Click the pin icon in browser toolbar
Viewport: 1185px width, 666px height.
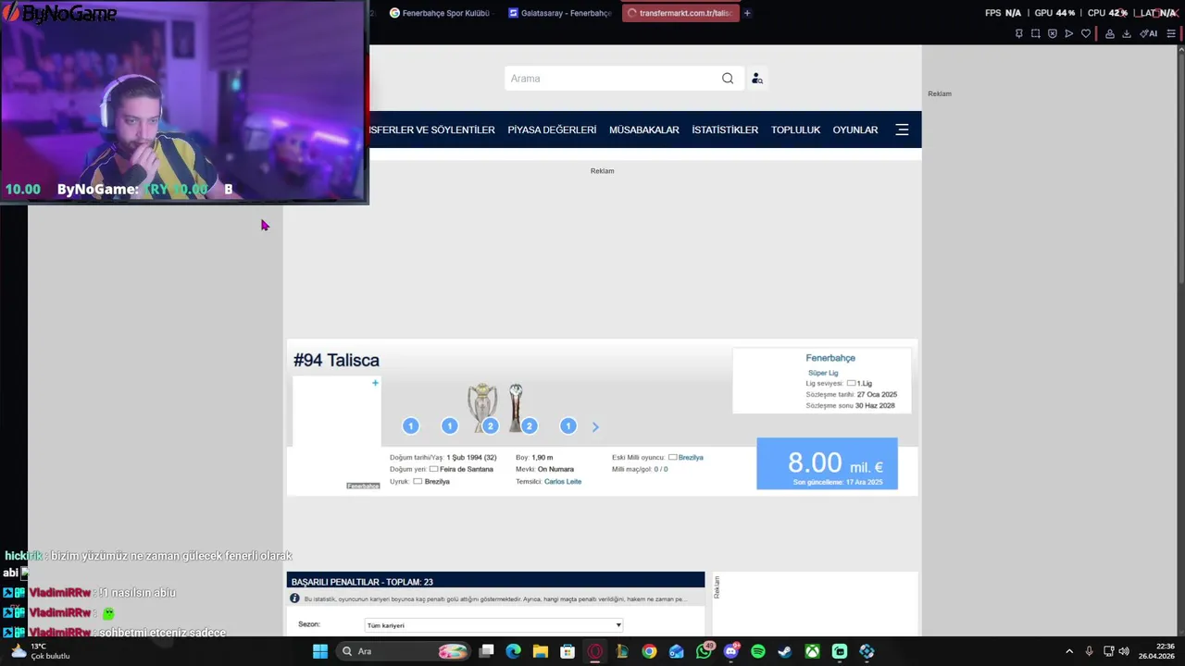1018,33
